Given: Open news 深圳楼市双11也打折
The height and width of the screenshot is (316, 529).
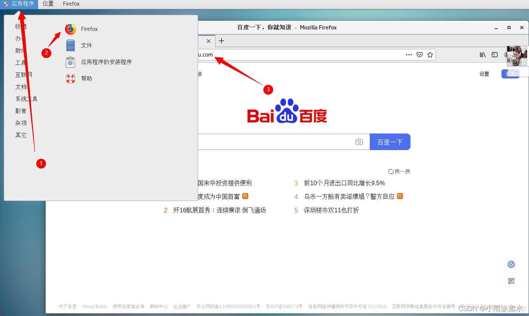Looking at the screenshot, I should pos(332,210).
